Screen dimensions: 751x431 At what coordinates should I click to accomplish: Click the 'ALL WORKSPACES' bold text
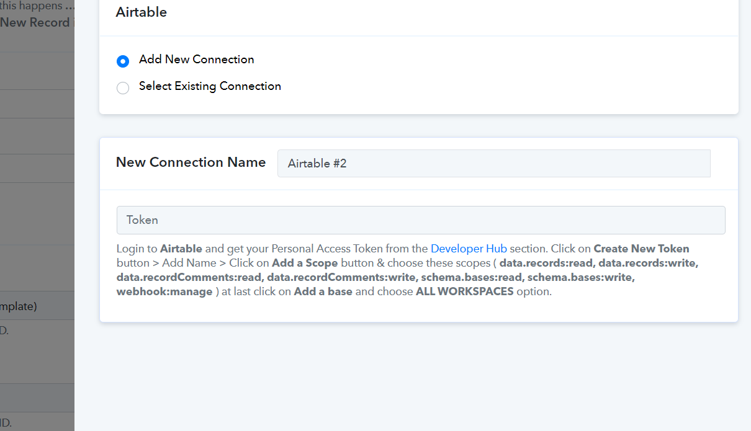465,291
